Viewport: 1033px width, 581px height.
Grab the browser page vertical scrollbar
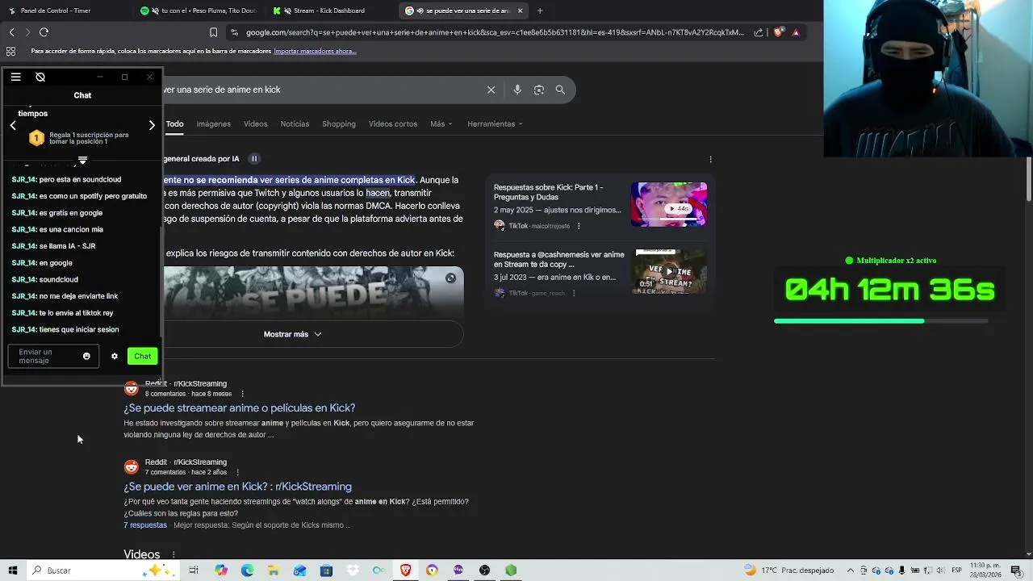pos(1029,179)
